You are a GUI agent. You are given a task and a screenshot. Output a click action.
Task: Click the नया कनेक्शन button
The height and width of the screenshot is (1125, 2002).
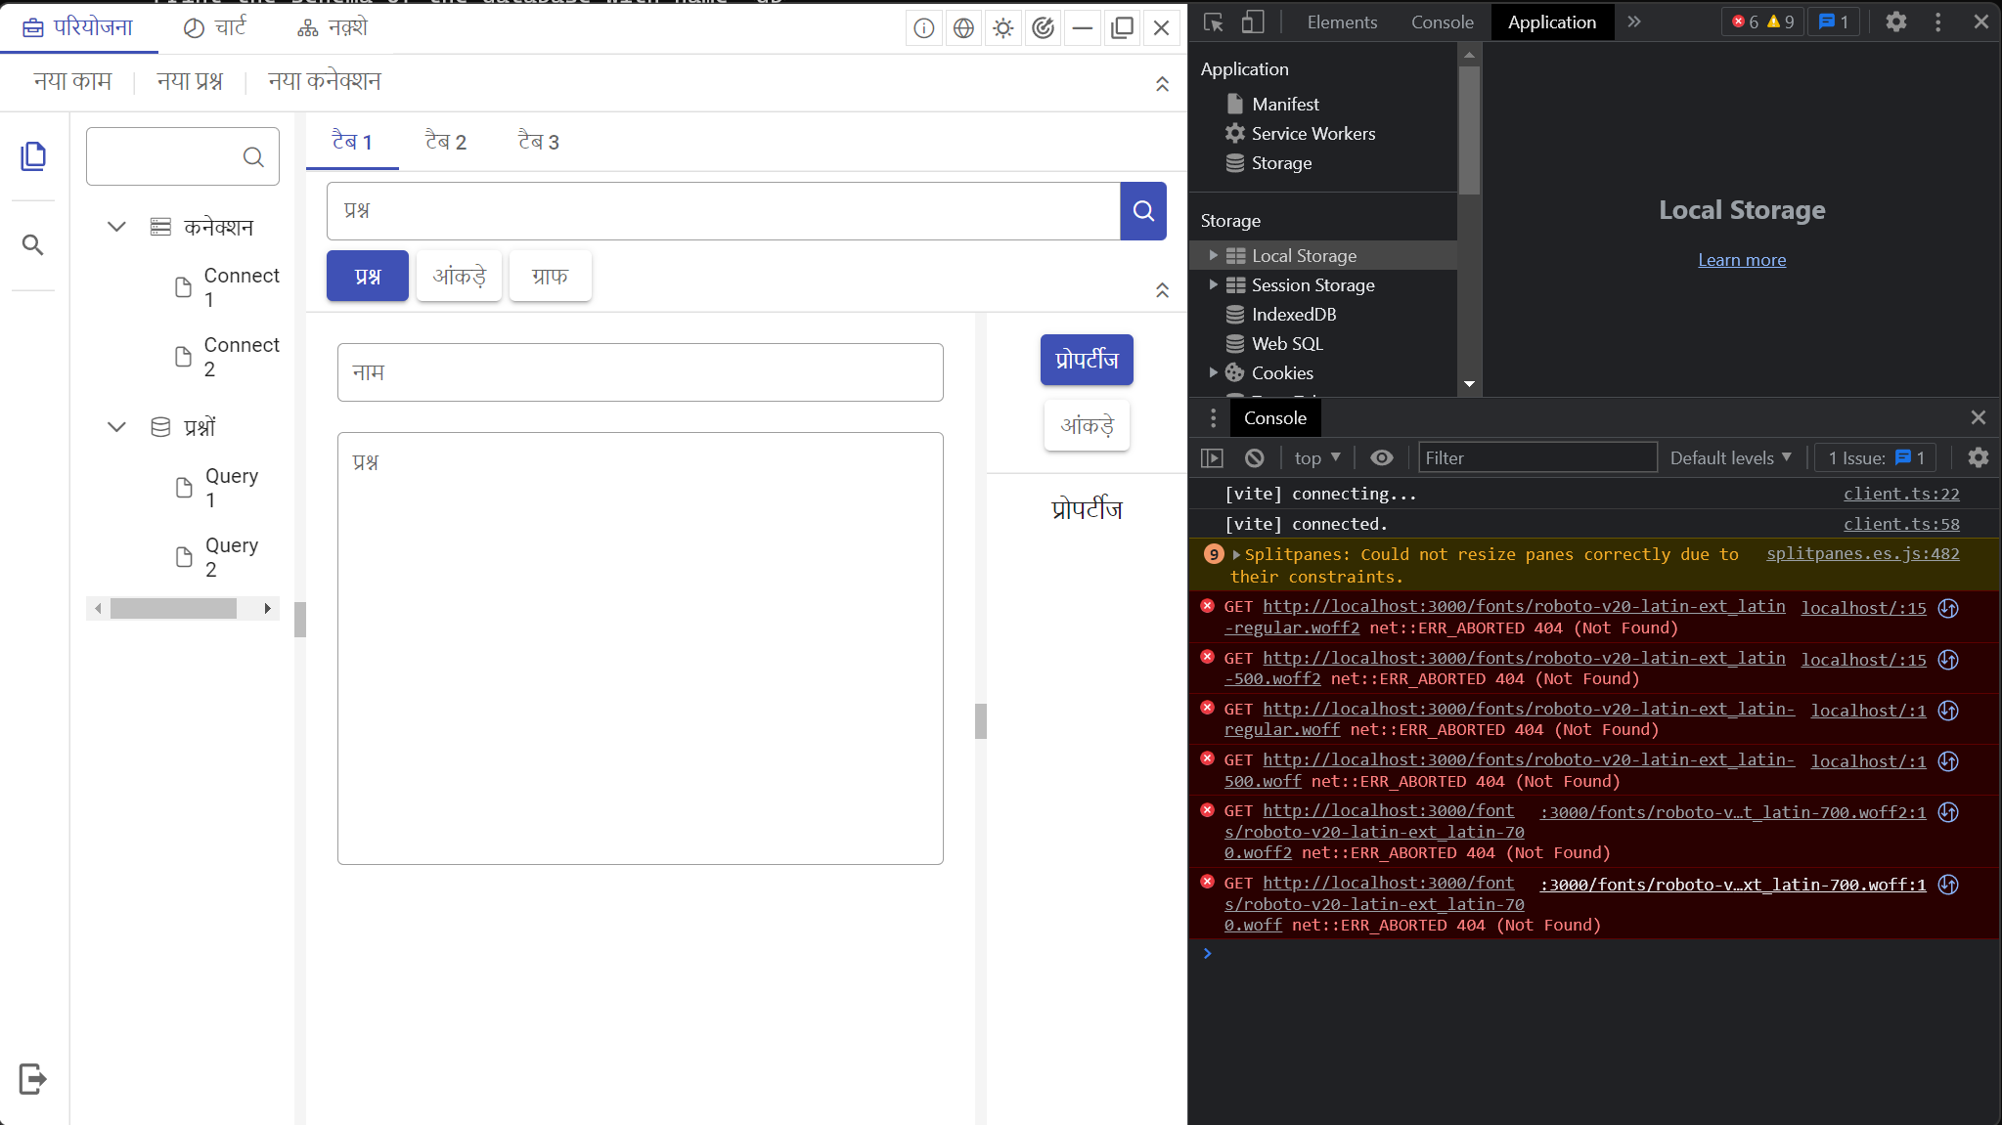(323, 81)
